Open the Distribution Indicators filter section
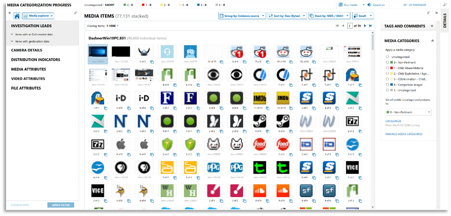This screenshot has height=216, width=451. (35, 60)
